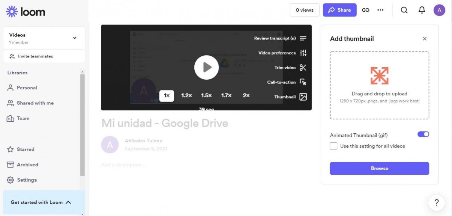
Task: Click the Invite teammates people icon
Action: [x=12, y=56]
